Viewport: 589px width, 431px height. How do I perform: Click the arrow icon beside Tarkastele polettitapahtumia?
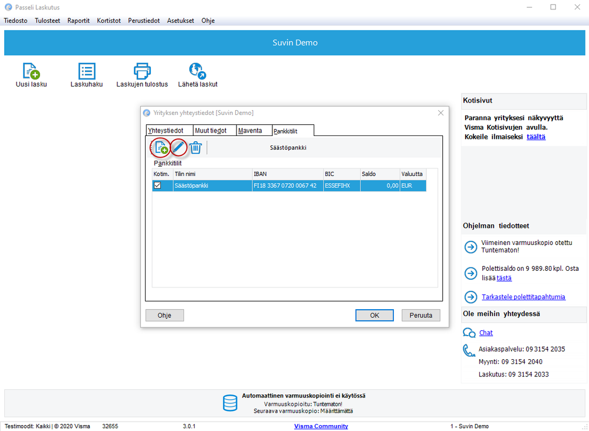click(x=470, y=297)
